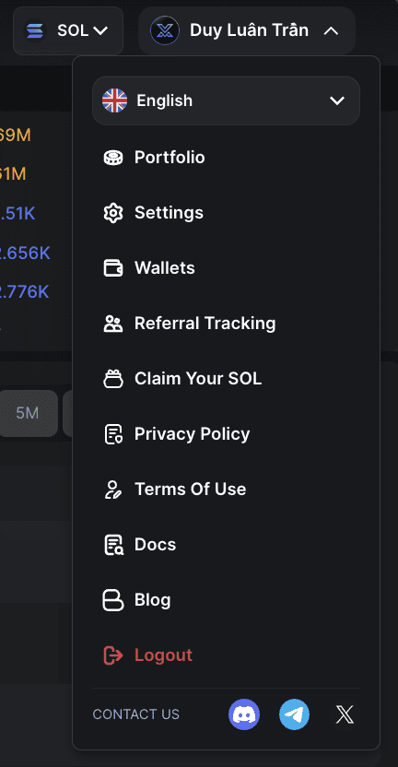398x767 pixels.
Task: Click the red Logout arrow icon
Action: pyautogui.click(x=113, y=655)
